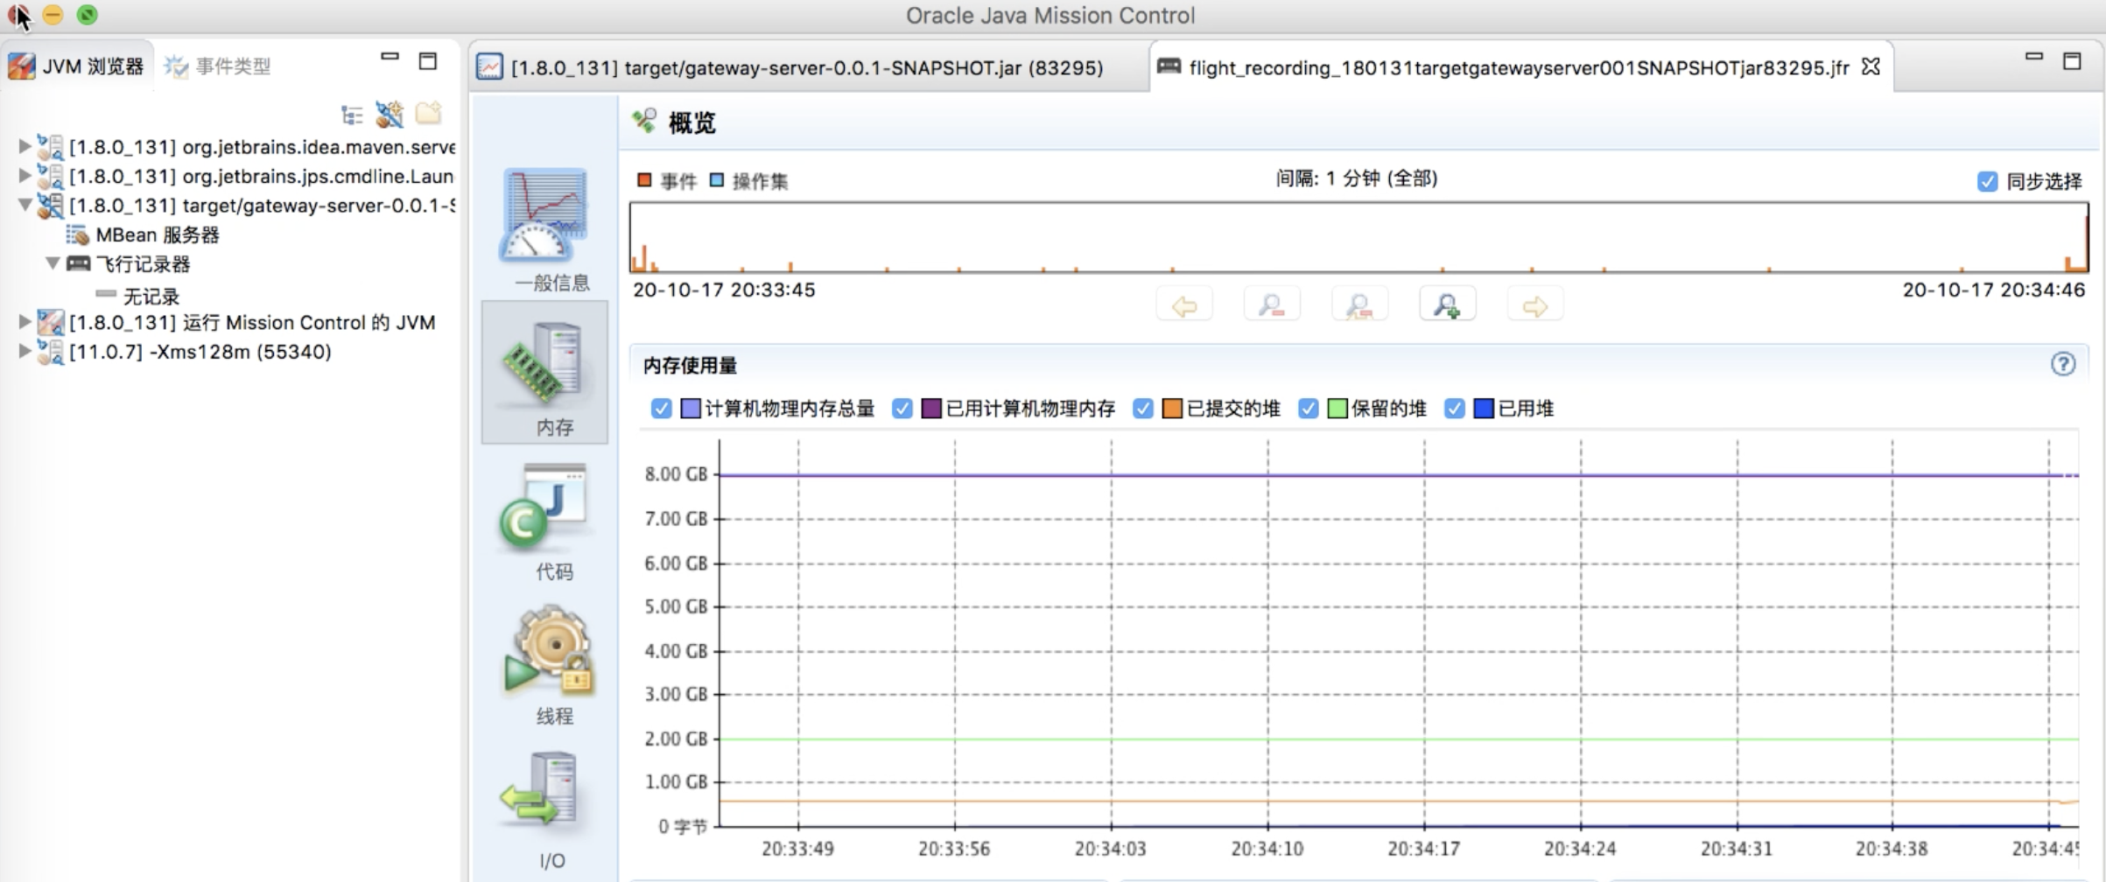Click the 内存使用量 section title
Screen dimensions: 2106x882
690,365
